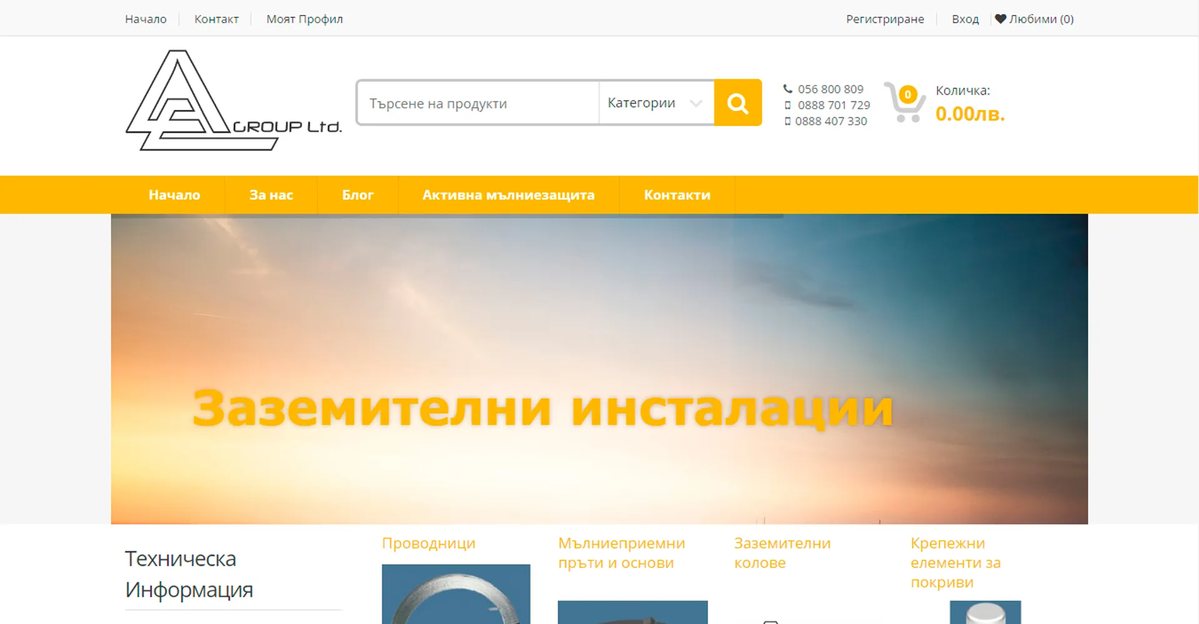Click the Регистриране link

[x=885, y=19]
